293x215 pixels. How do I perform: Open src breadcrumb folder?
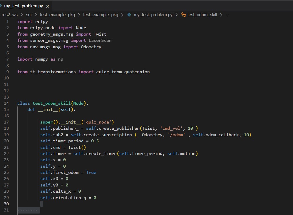click(x=29, y=15)
